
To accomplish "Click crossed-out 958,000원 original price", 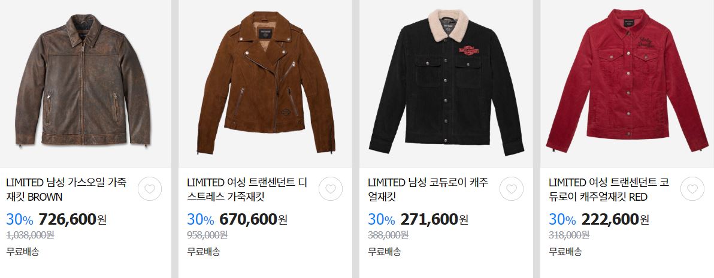I will pyautogui.click(x=207, y=235).
